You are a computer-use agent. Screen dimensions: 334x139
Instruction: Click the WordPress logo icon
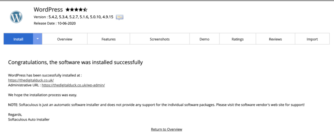(16, 17)
